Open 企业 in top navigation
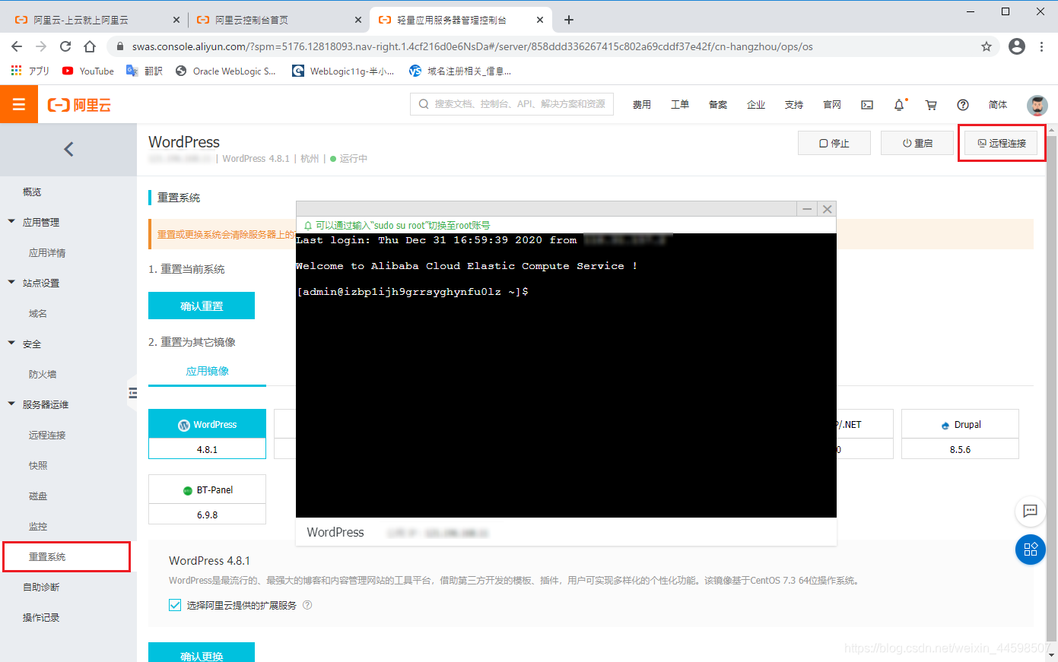Viewport: 1058px width, 662px height. point(756,105)
